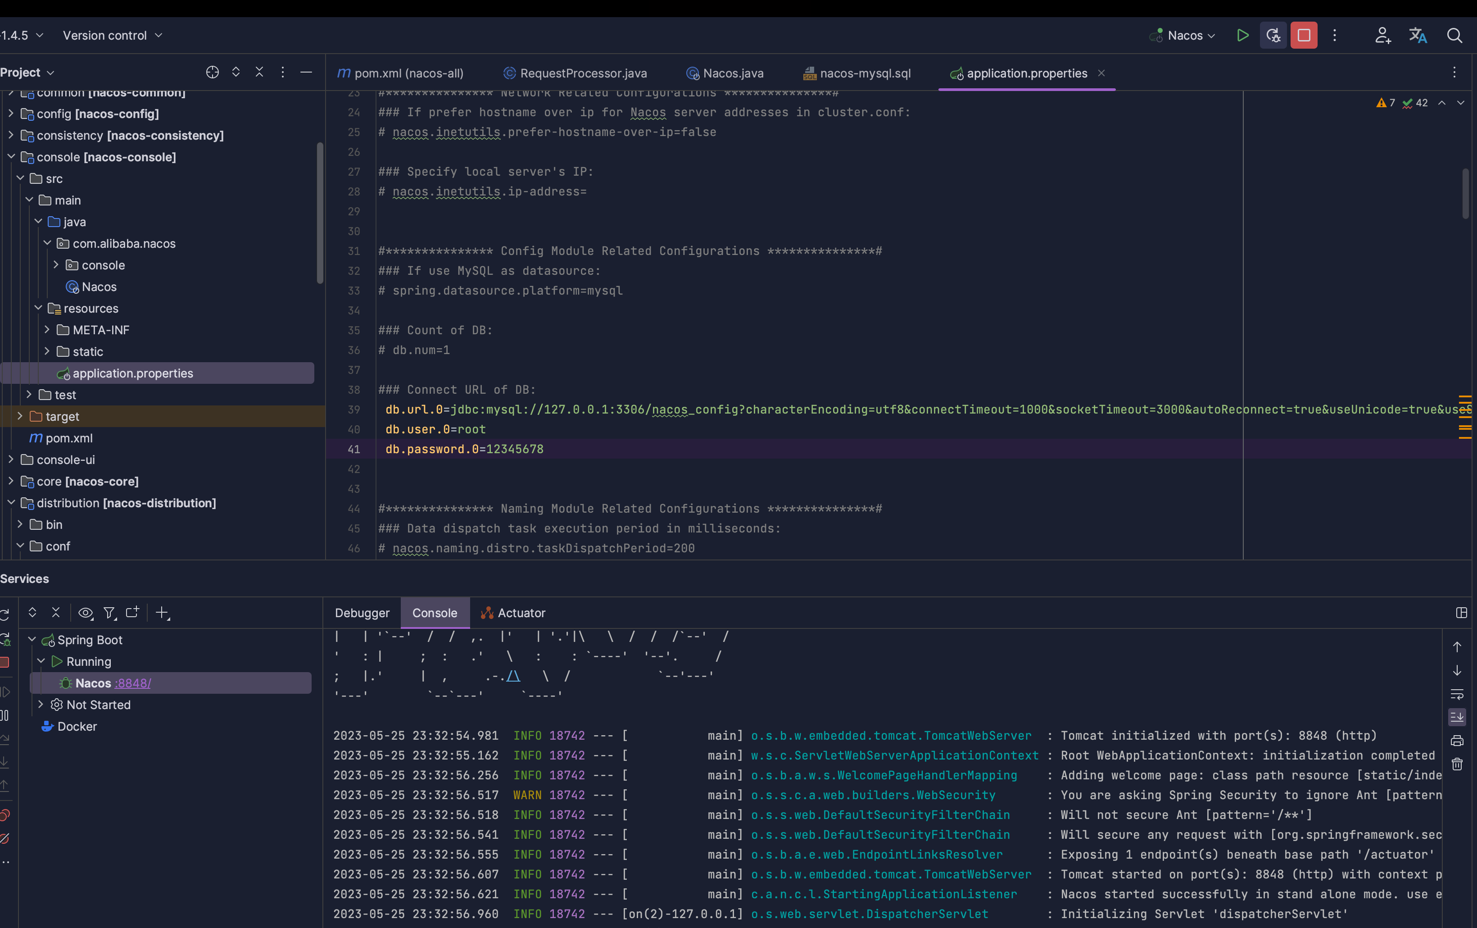Close the application.properties tab
This screenshot has height=928, width=1477.
[x=1101, y=73]
